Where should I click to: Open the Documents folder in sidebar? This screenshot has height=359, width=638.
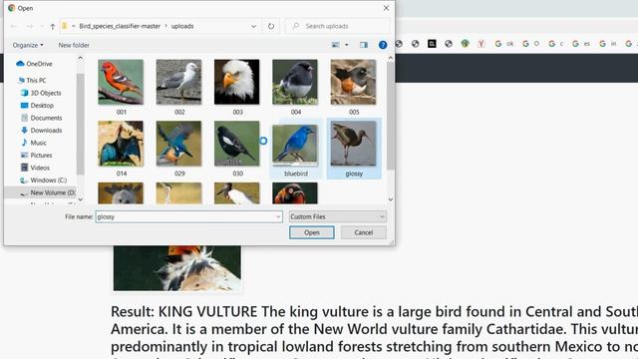pyautogui.click(x=42, y=118)
